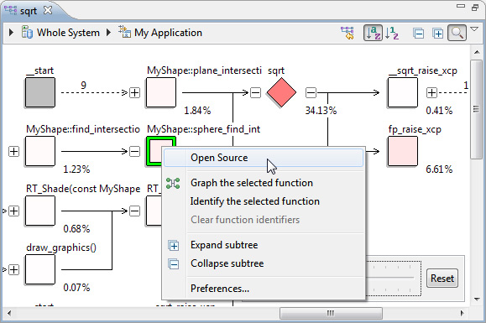Click the 0.41% value label
The height and width of the screenshot is (323, 486).
click(x=439, y=111)
